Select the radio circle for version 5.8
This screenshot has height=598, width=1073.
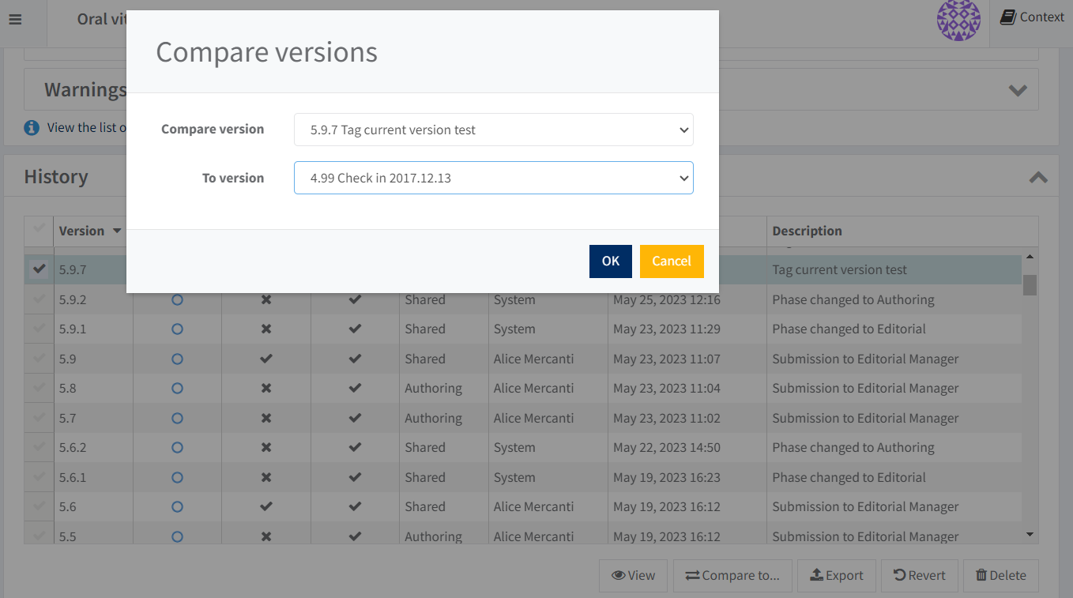[x=177, y=389]
